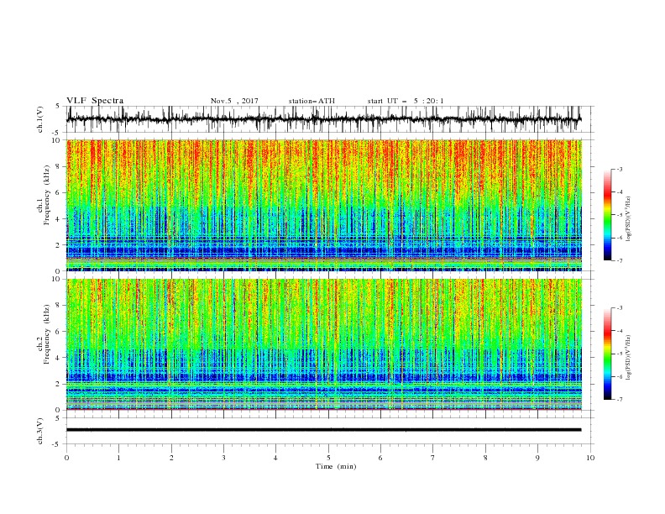The height and width of the screenshot is (514, 665).
Task: Click the "ch.1(V)" waveform axis label
Action: point(40,119)
